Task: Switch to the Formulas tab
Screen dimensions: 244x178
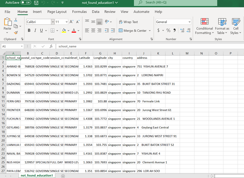Action: click(79, 12)
